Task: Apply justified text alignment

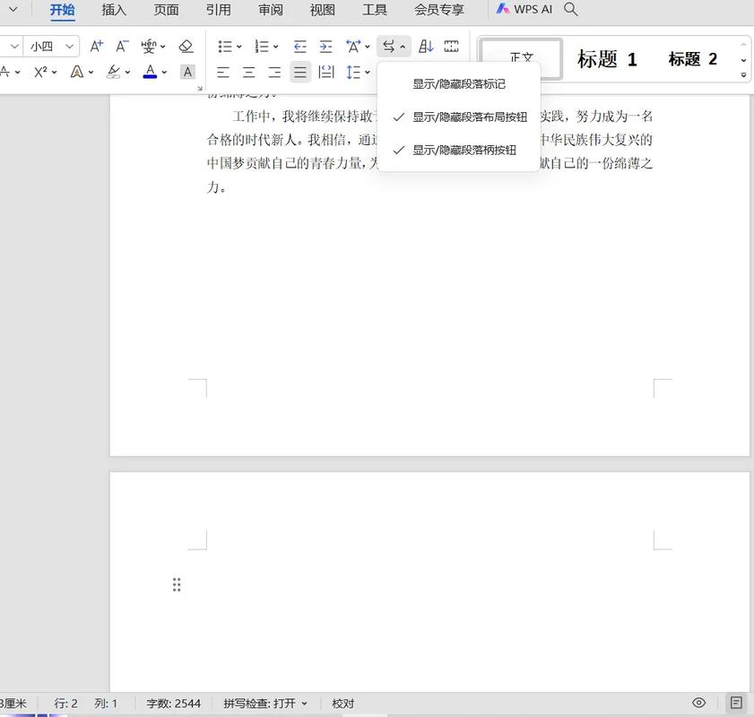Action: click(300, 73)
